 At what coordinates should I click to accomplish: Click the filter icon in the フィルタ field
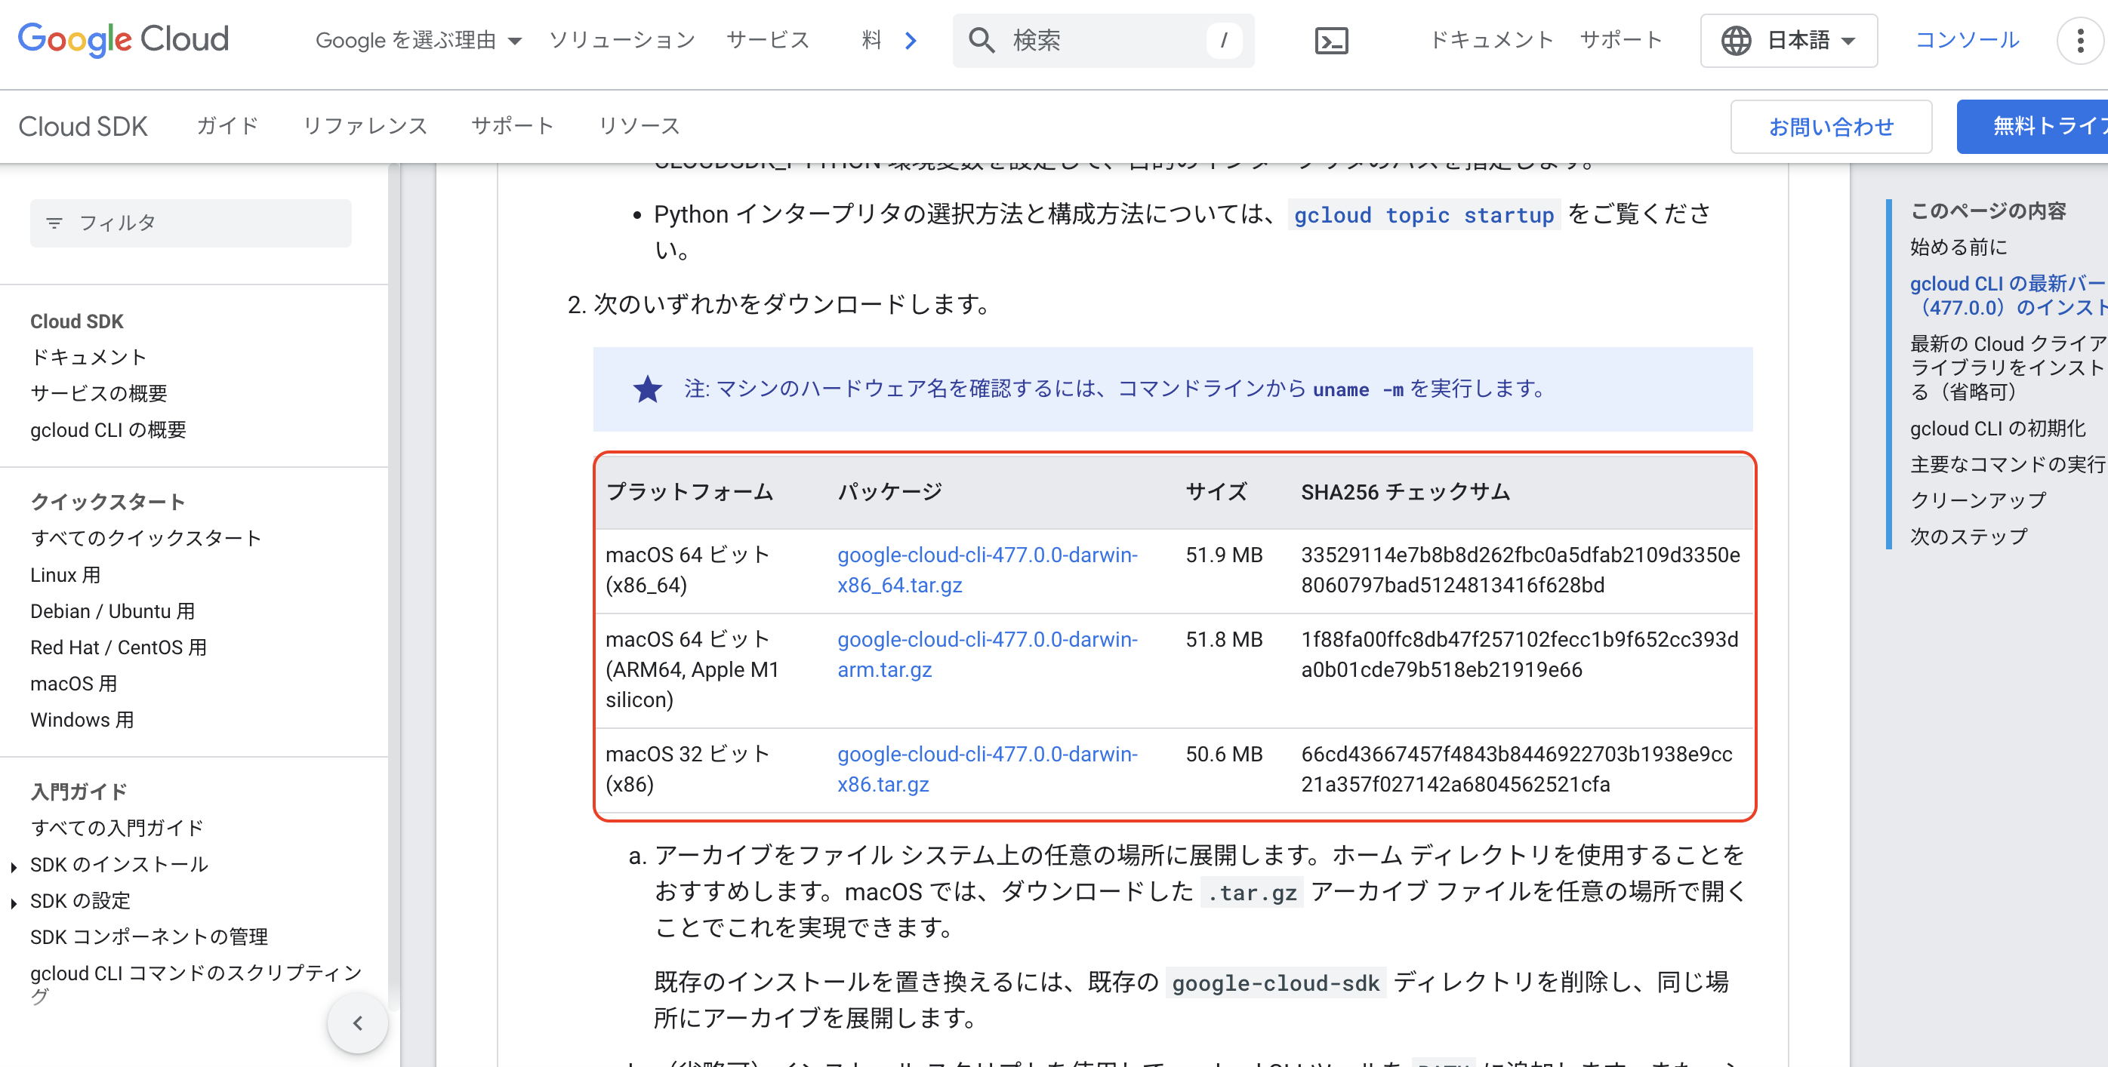(x=54, y=222)
